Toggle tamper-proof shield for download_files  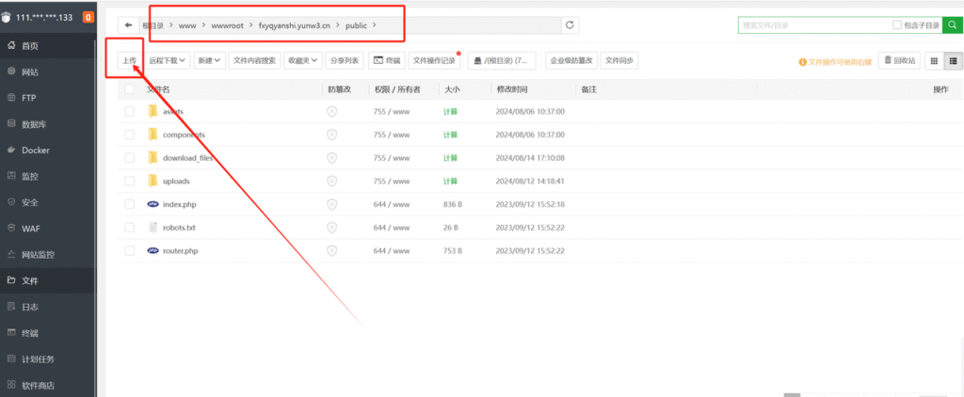pyautogui.click(x=332, y=158)
